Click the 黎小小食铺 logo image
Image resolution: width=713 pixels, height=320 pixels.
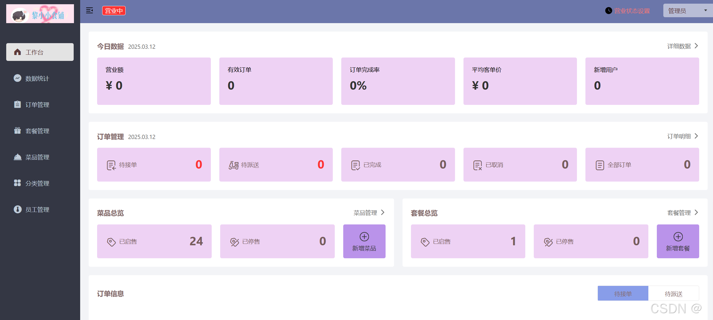[x=40, y=14]
